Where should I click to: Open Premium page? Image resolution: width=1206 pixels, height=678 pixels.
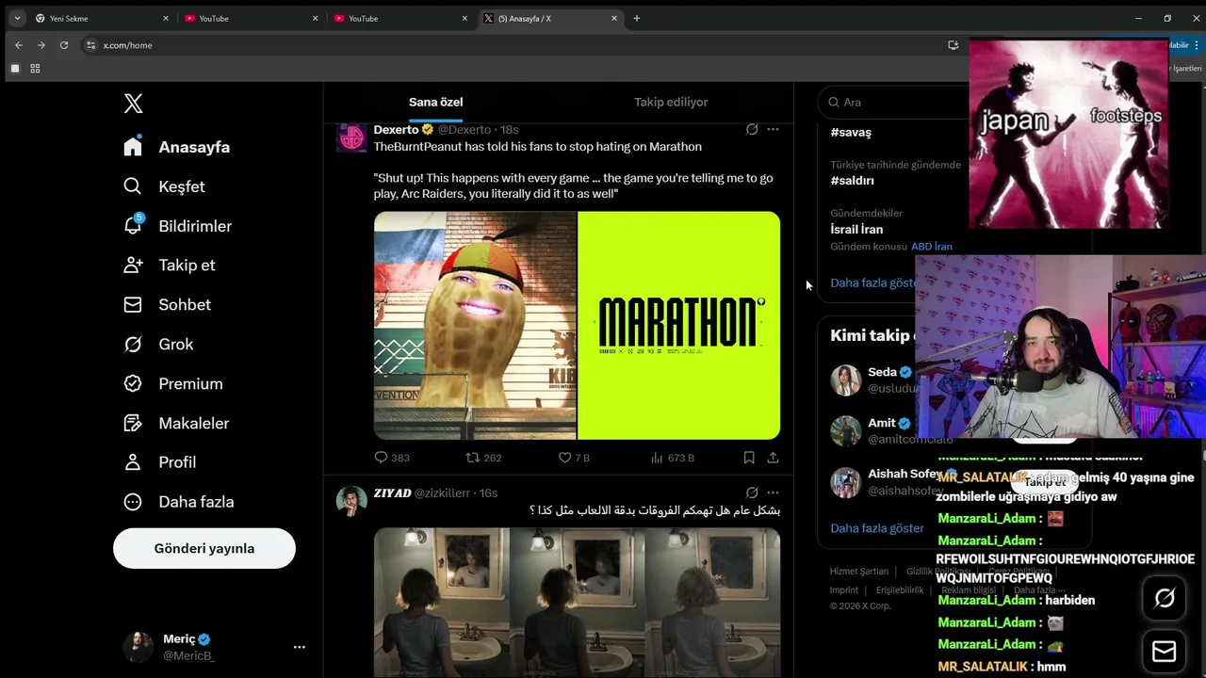tap(173, 384)
